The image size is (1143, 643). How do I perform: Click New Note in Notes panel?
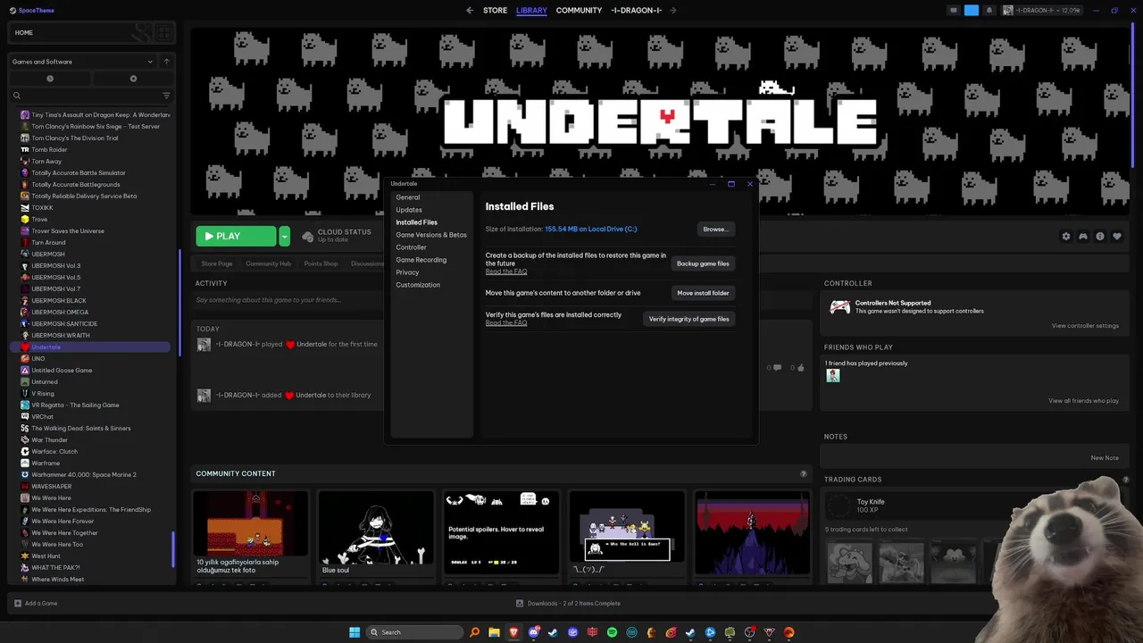(1105, 458)
